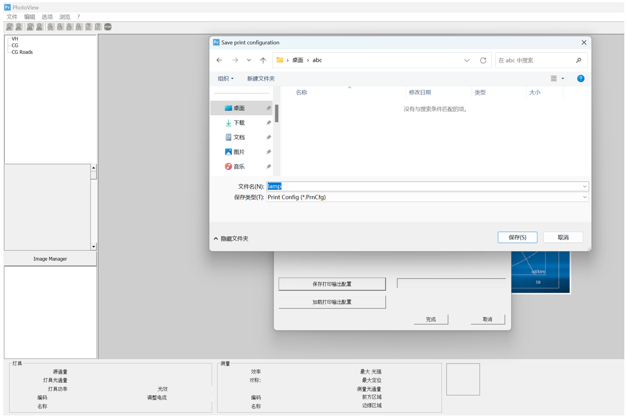This screenshot has width=627, height=417.
Task: Refresh the abc folder listing
Action: pyautogui.click(x=483, y=60)
